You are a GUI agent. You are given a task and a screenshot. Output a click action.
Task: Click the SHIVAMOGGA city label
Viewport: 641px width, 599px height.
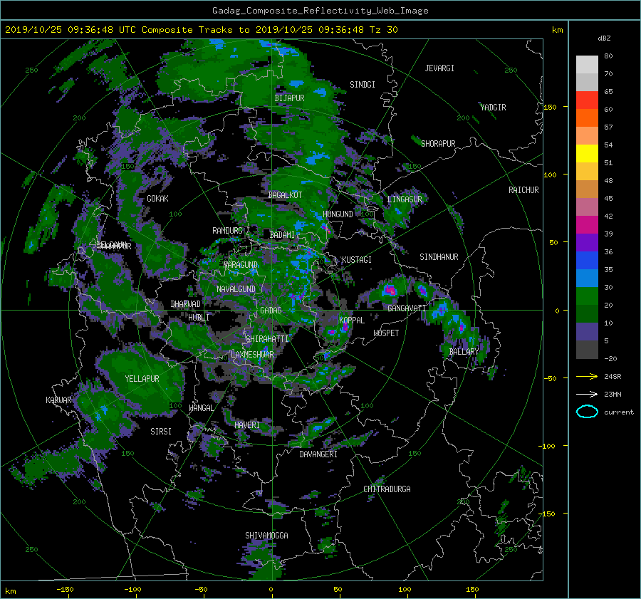266,535
